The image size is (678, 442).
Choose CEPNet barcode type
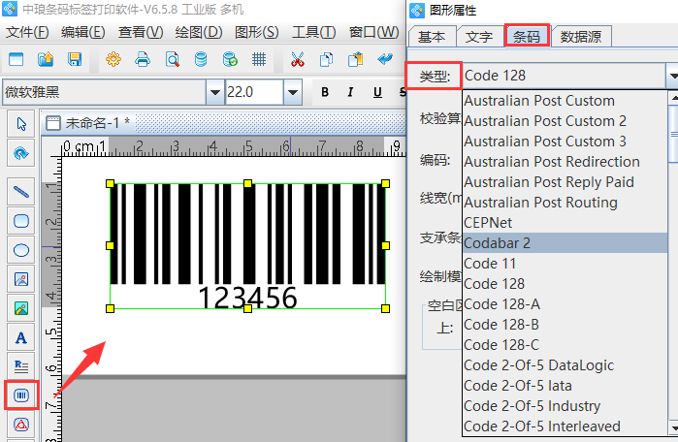[x=565, y=223]
